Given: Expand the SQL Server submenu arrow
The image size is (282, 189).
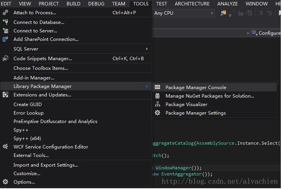Looking at the screenshot, I should tap(147, 49).
